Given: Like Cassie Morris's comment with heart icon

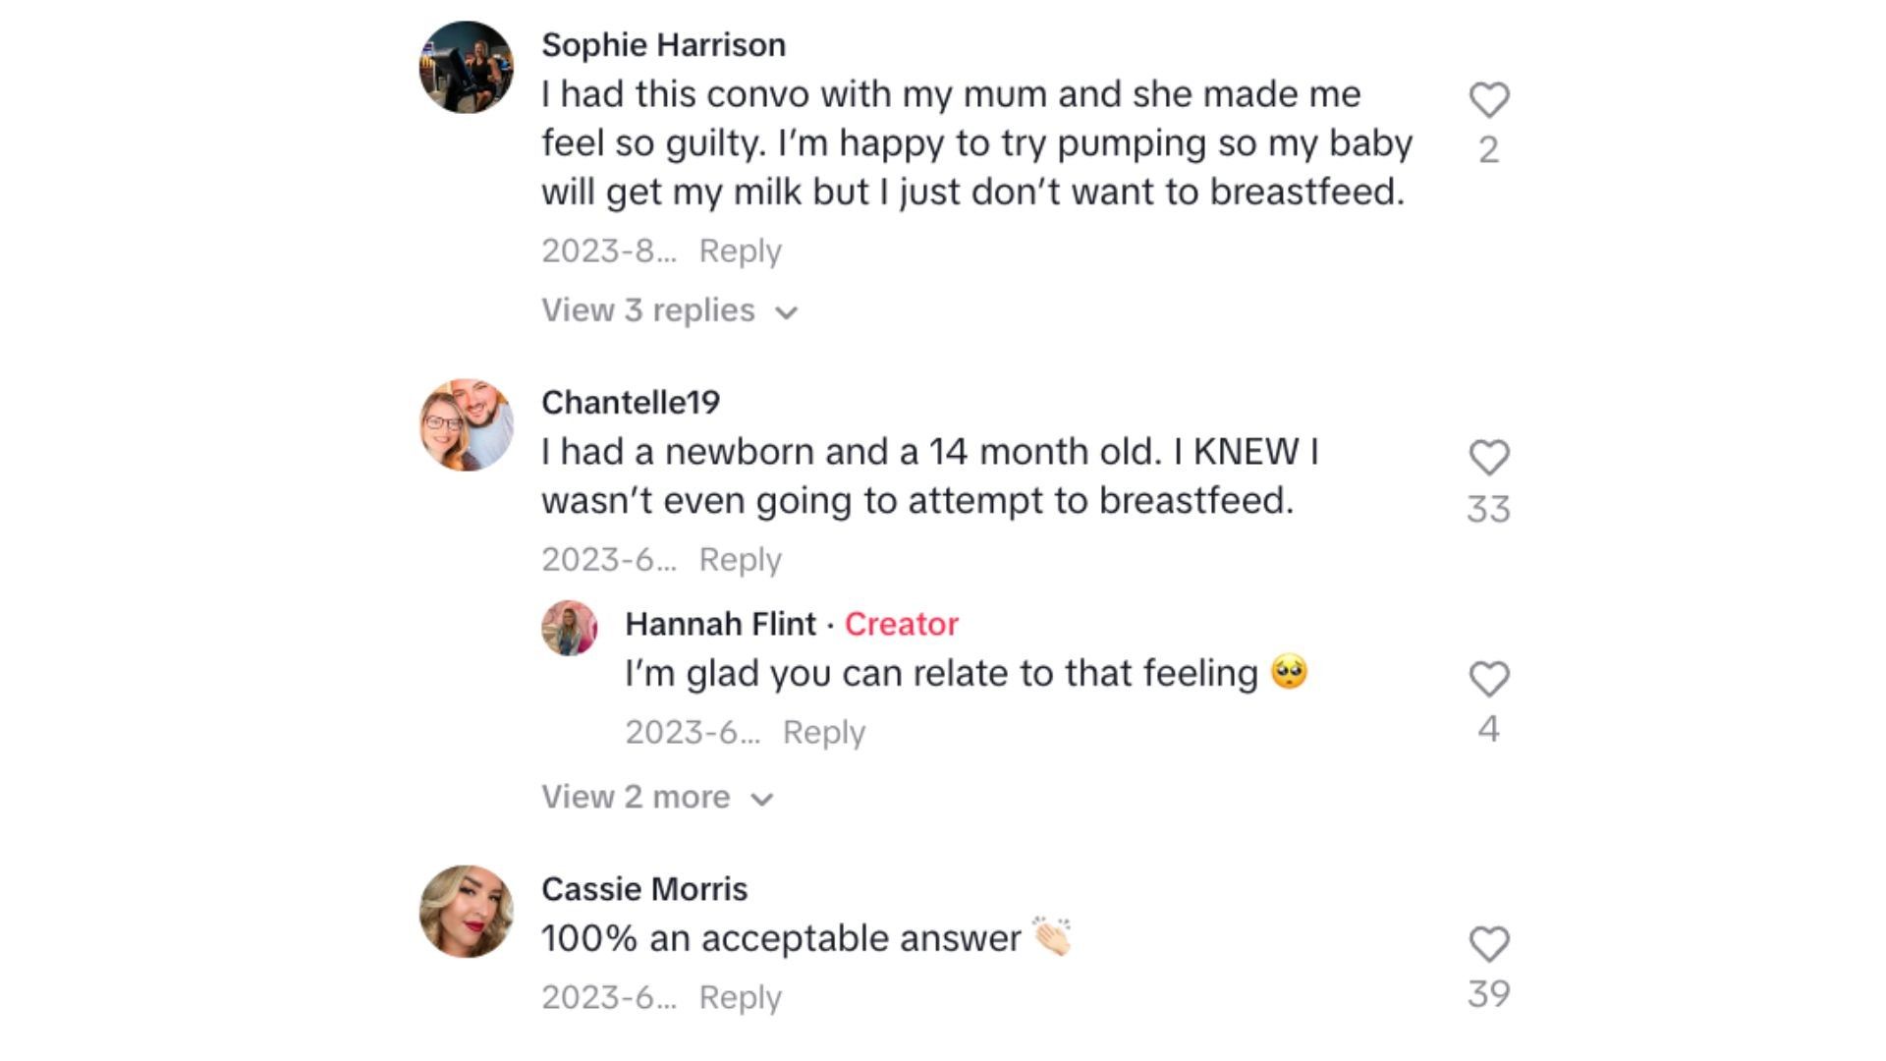Looking at the screenshot, I should tap(1488, 944).
